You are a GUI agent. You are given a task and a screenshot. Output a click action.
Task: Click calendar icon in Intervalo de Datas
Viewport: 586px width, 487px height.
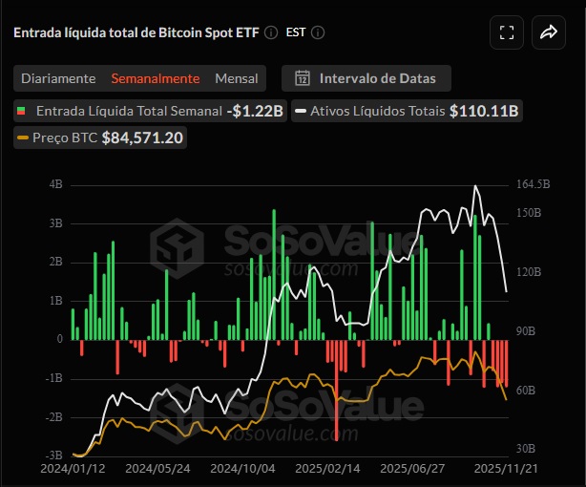coord(303,78)
